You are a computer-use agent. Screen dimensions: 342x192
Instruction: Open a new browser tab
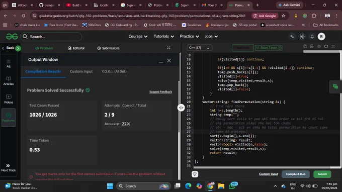(x=258, y=5)
